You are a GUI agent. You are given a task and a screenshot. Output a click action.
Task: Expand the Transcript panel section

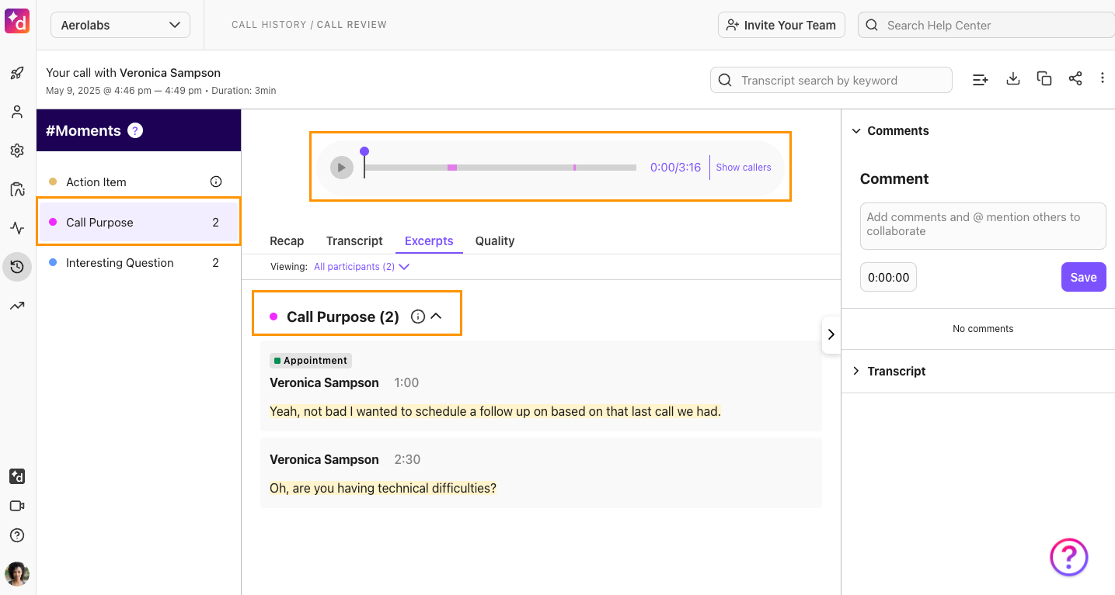tap(856, 371)
